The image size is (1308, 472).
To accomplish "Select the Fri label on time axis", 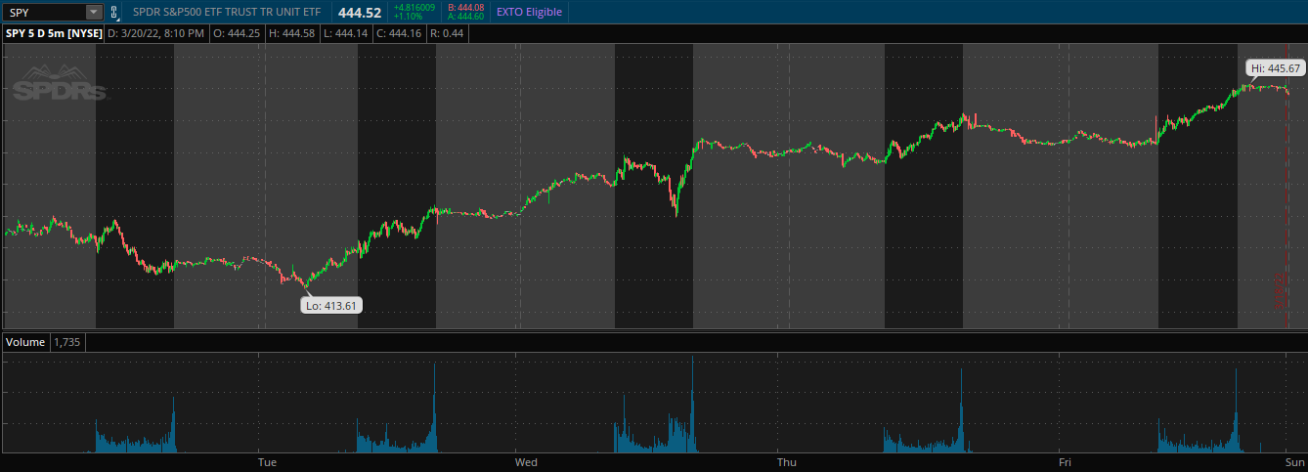I will (1065, 461).
